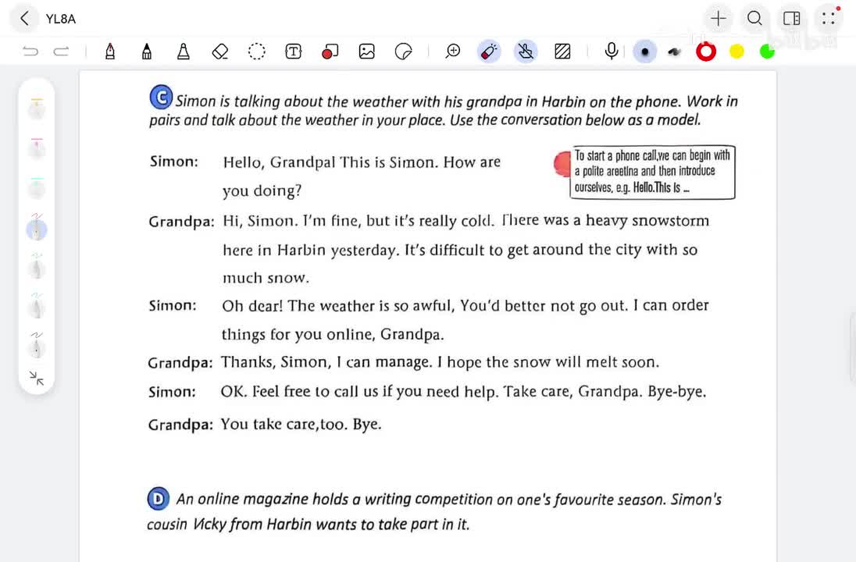Open the four-dot more options menu

coord(828,19)
